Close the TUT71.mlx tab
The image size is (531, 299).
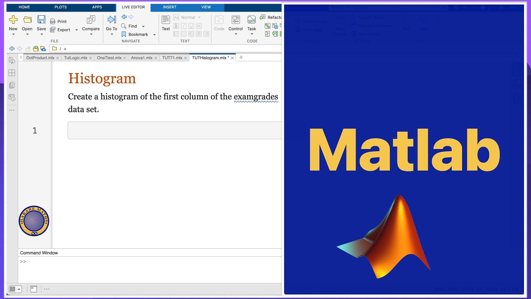tap(186, 58)
